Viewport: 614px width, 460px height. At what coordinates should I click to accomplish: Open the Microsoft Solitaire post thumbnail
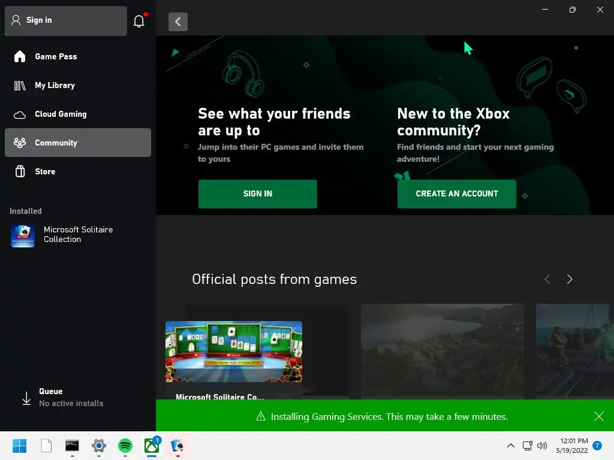(234, 352)
